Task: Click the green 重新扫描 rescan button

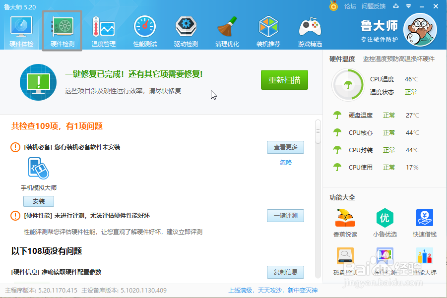Action: [284, 80]
